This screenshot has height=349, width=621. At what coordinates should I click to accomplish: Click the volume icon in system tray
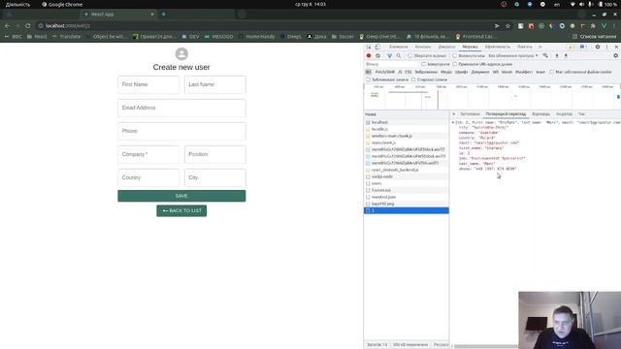pyautogui.click(x=581, y=4)
